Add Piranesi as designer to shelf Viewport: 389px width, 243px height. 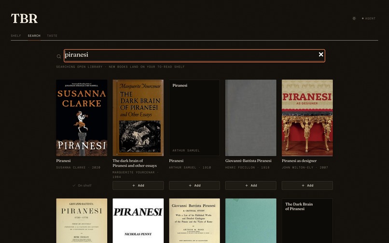307,186
